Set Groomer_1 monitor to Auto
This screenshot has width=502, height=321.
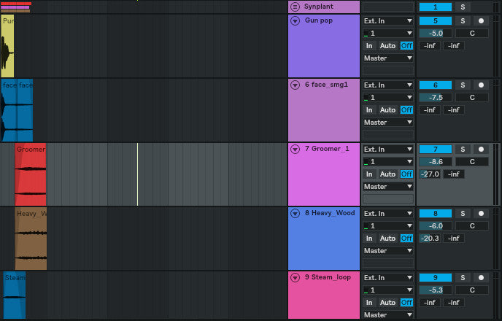pos(387,174)
